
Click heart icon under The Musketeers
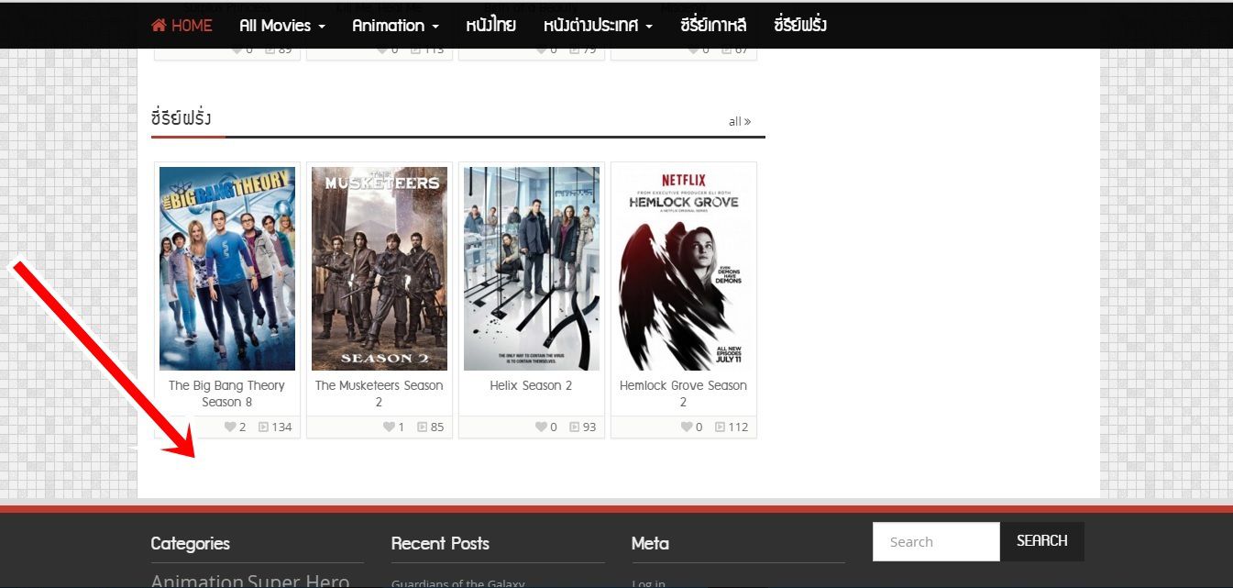coord(389,427)
